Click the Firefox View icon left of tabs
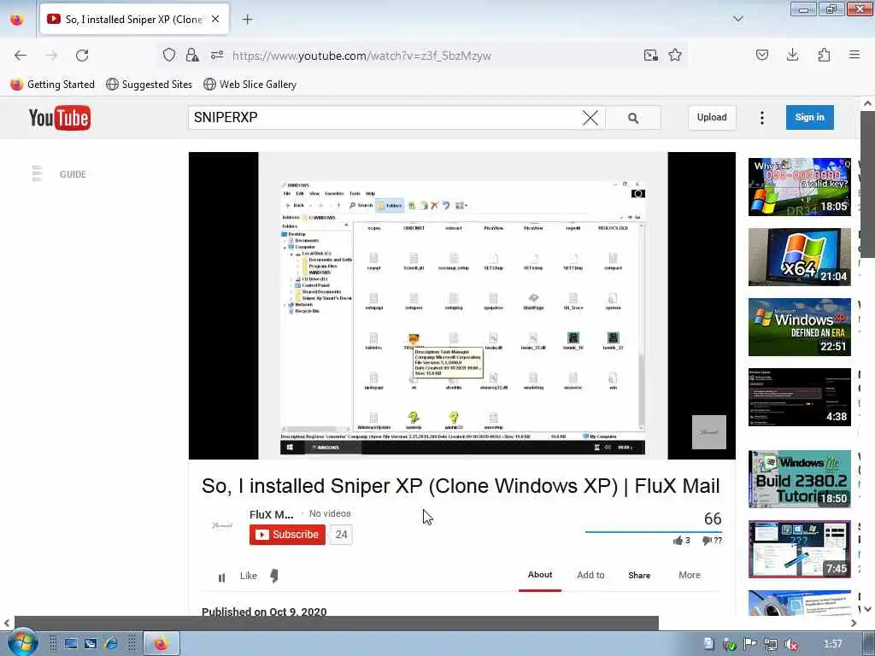Viewport: 875px width, 656px height. (17, 20)
